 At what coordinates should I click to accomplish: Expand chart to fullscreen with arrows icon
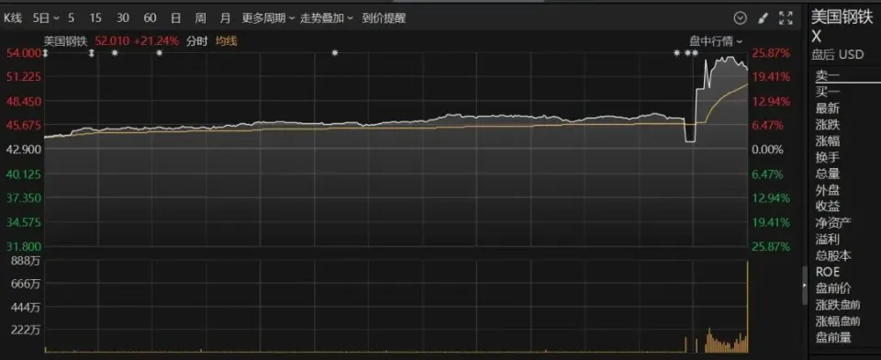[786, 18]
